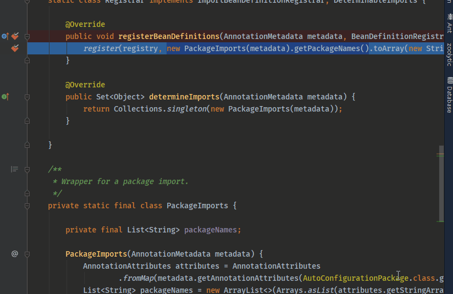453x294 pixels.
Task: Click the second @Override above determineImports
Action: (85, 85)
